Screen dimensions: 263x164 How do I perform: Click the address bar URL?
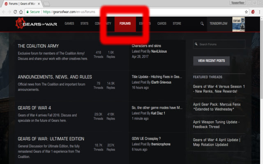click(69, 12)
